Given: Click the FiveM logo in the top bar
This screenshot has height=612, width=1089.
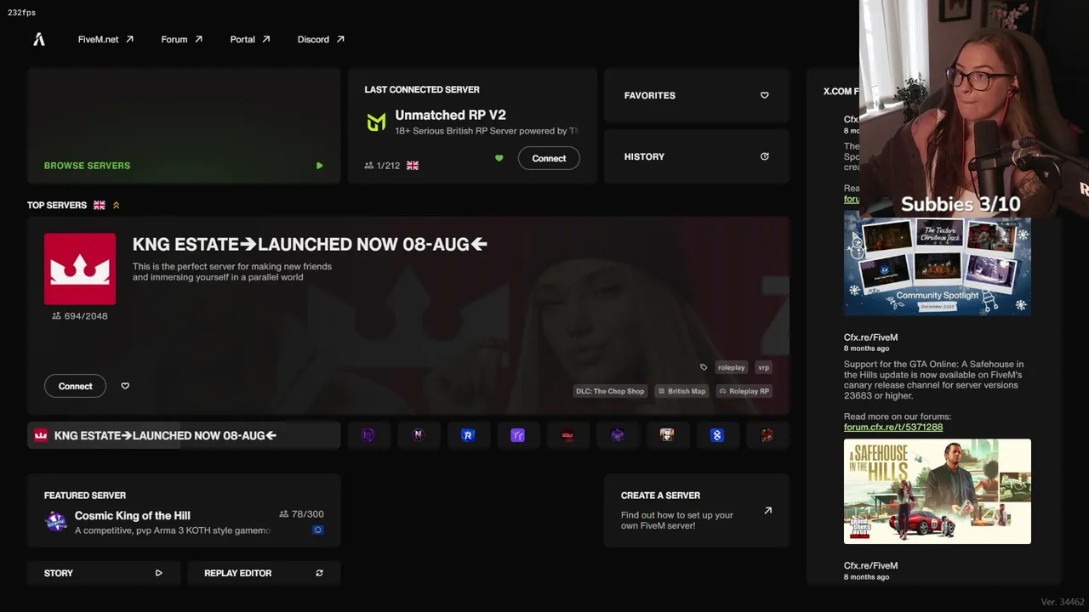Looking at the screenshot, I should (39, 39).
